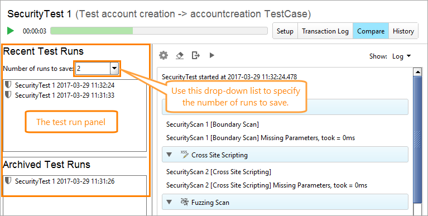Screen dimensions: 428x216
Task: Select the Compare tab
Action: point(371,31)
